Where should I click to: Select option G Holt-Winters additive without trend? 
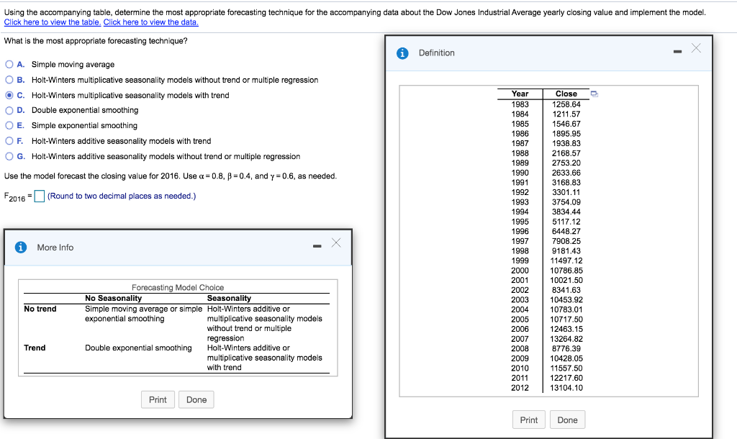pos(9,156)
